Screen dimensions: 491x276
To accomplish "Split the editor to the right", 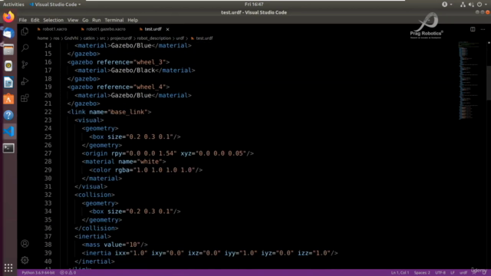I will coord(473,29).
